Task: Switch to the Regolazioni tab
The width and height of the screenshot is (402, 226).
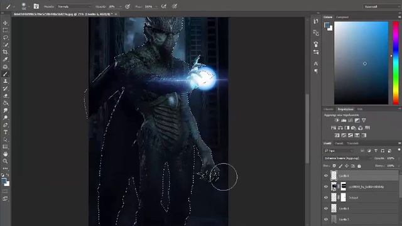Action: [x=345, y=109]
